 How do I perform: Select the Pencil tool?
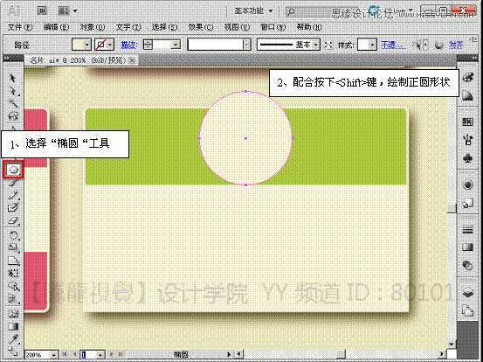tap(13, 195)
